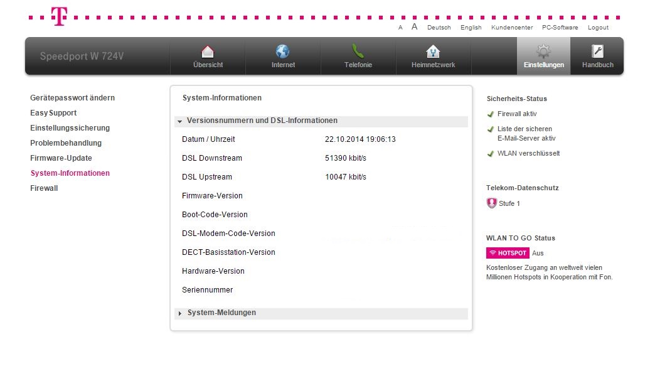Viewport: 650px width, 371px height.
Task: Click the DECT-Basisstation-Version label
Action: click(x=228, y=252)
